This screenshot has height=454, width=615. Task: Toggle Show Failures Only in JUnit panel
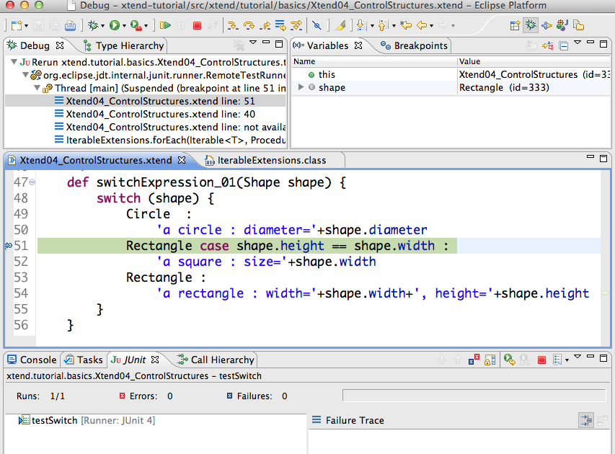pyautogui.click(x=473, y=359)
